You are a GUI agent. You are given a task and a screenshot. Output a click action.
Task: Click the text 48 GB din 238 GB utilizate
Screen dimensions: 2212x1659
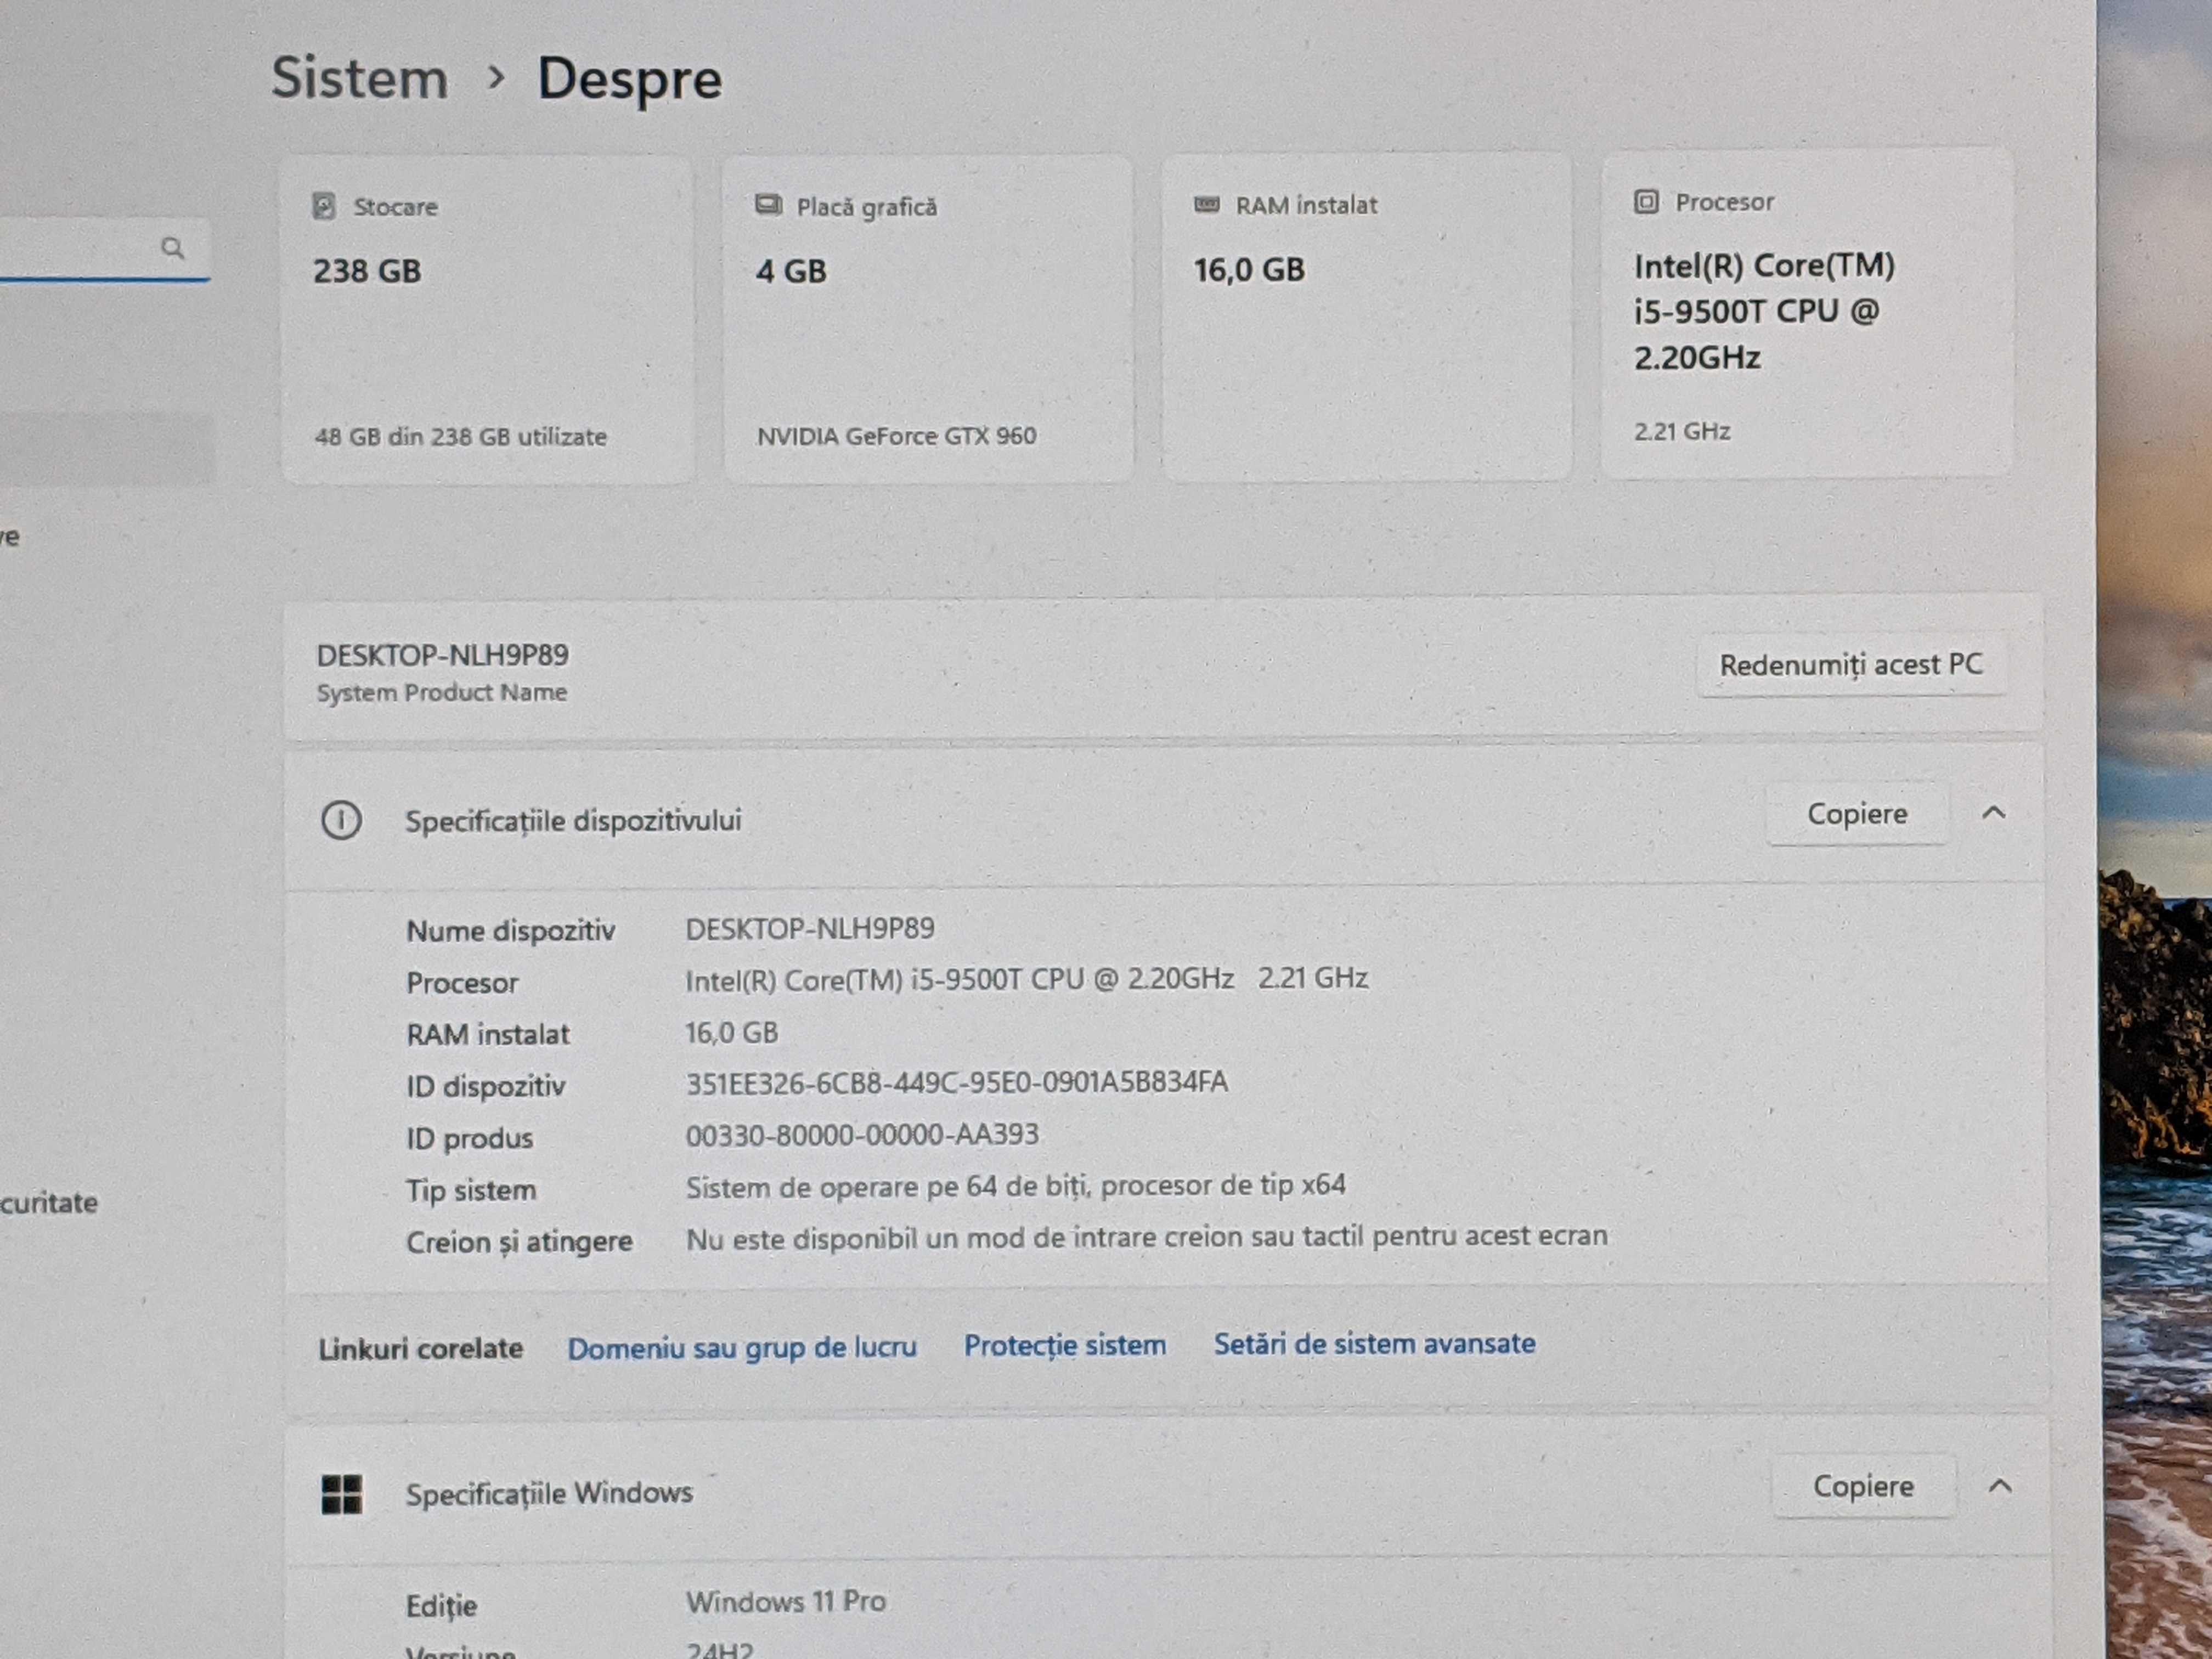[460, 436]
